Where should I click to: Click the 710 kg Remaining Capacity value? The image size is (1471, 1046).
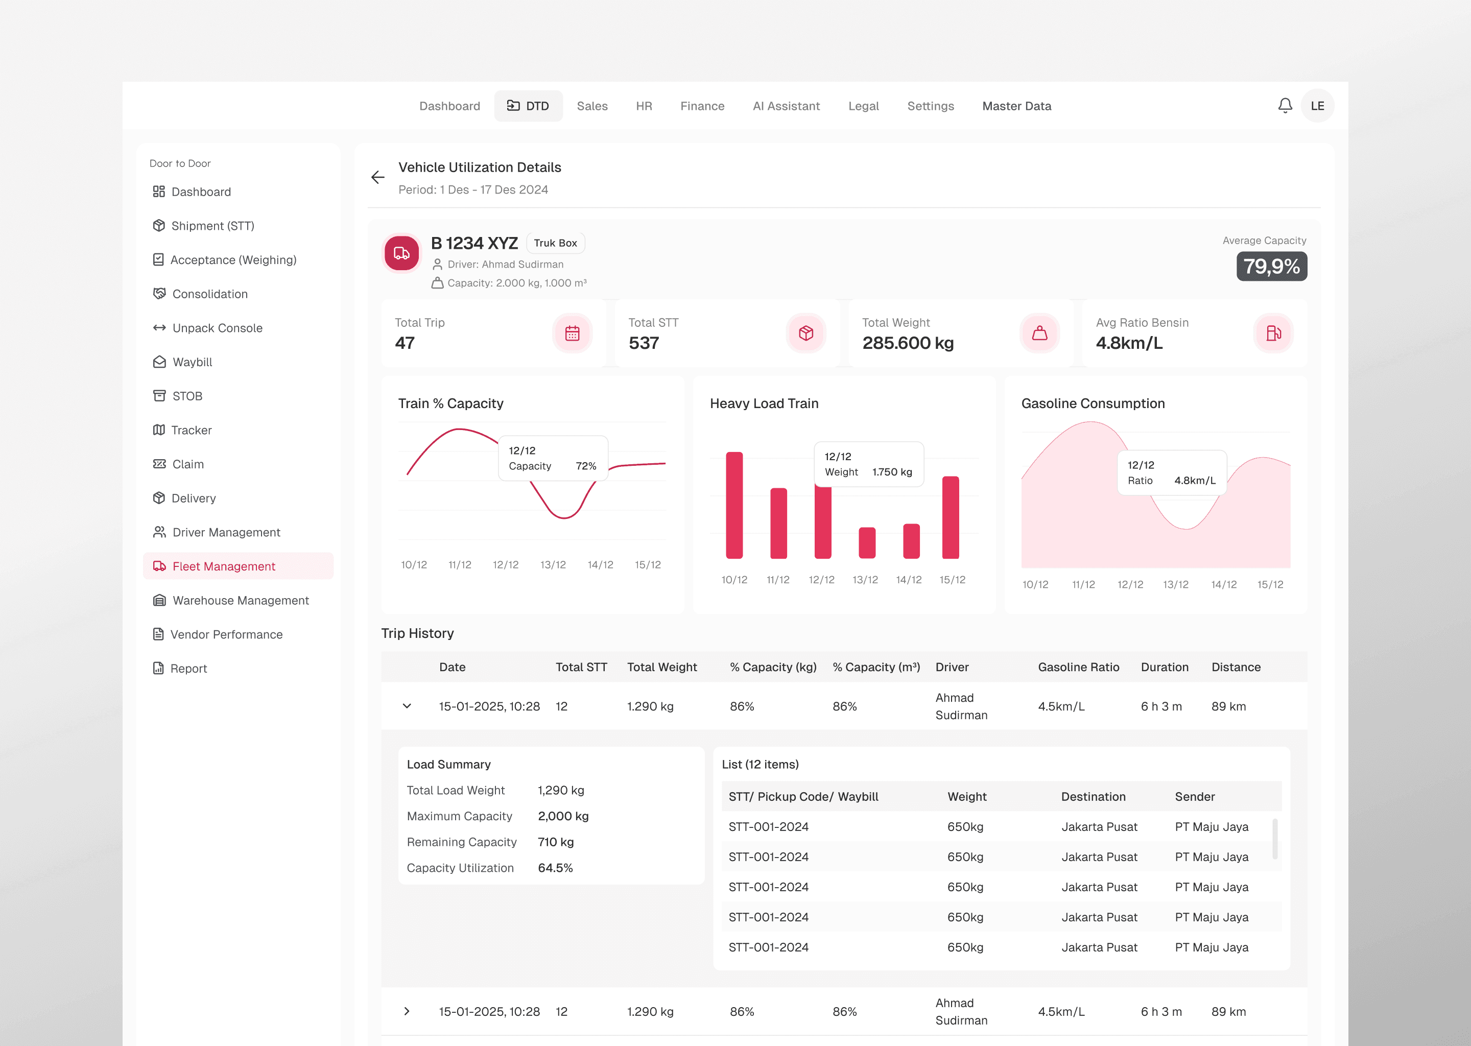[556, 842]
